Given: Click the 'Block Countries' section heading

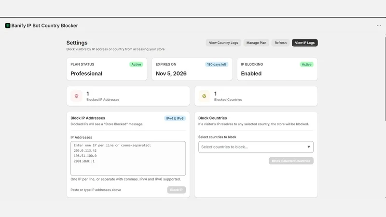Looking at the screenshot, I should pos(213,118).
